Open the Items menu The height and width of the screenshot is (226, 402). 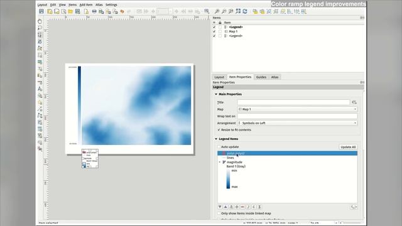point(73,4)
